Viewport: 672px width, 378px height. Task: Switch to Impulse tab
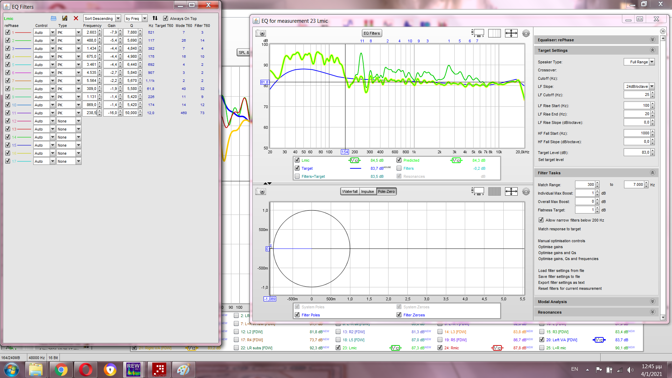click(x=367, y=191)
